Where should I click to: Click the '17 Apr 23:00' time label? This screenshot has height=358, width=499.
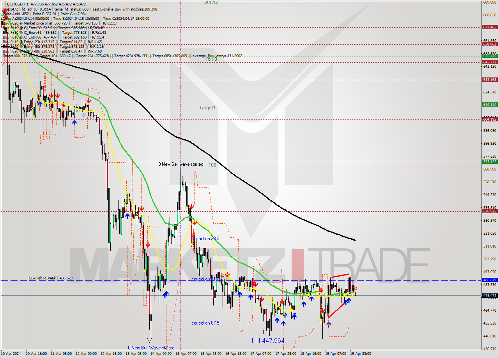[286, 354]
